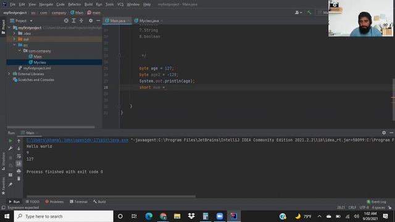Click horizontal scrollbar of Run console
The image size is (395, 222).
coord(111,196)
